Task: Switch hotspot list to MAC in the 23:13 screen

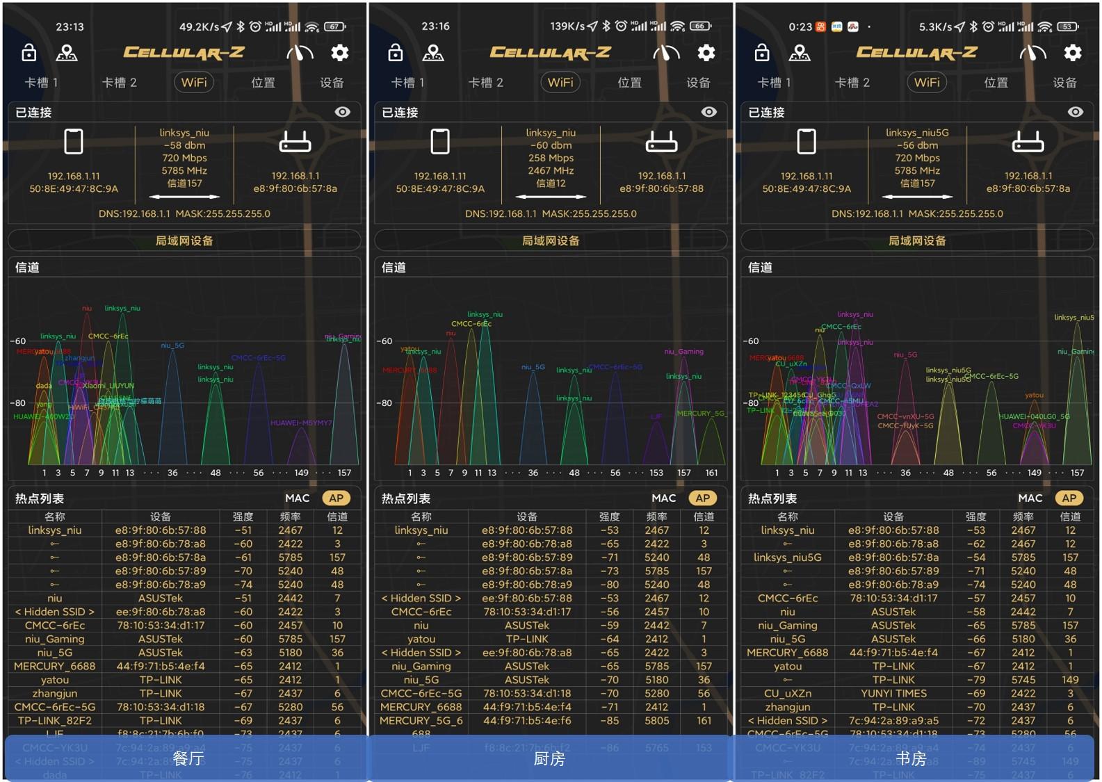Action: click(298, 498)
